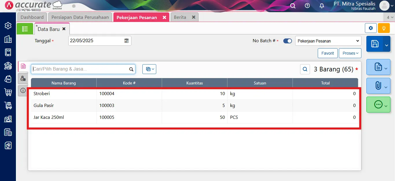Screen dimensions: 395x181
Task: Close the Berita tab
Action: 194,17
